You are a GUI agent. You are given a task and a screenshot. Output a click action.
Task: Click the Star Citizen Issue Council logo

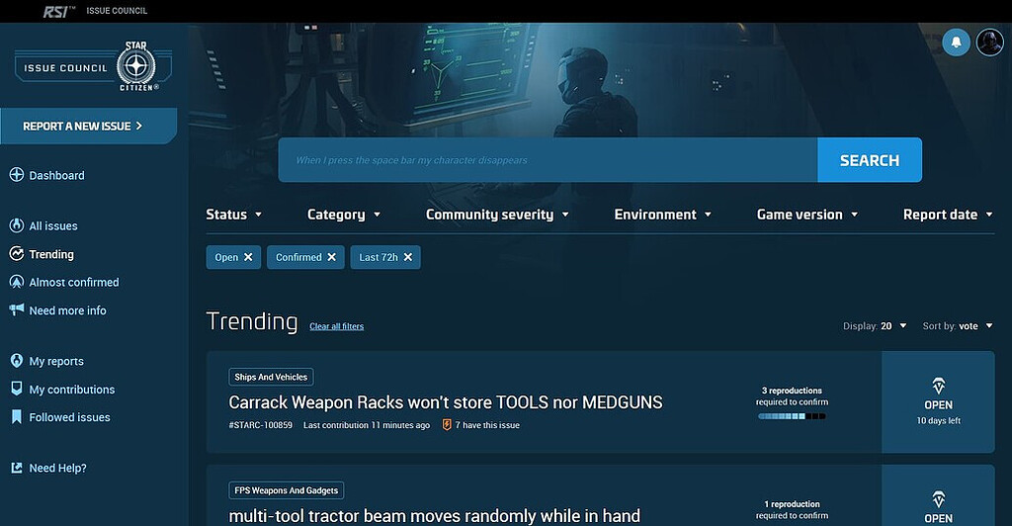93,66
